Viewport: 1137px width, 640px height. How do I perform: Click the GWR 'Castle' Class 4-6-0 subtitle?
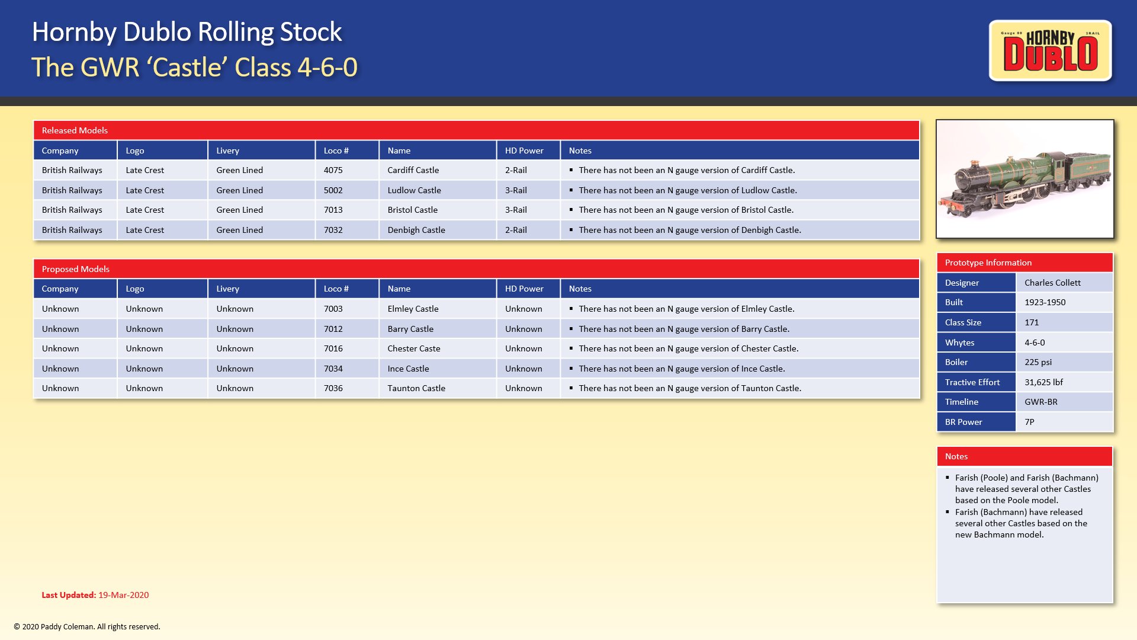[194, 67]
